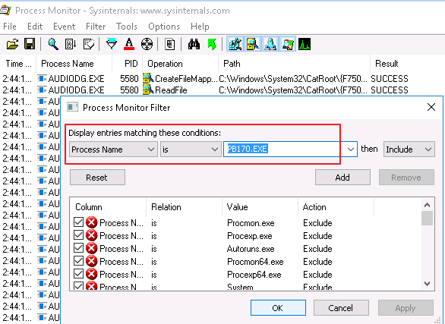The width and height of the screenshot is (445, 324).
Task: Click the Remove button
Action: (406, 178)
